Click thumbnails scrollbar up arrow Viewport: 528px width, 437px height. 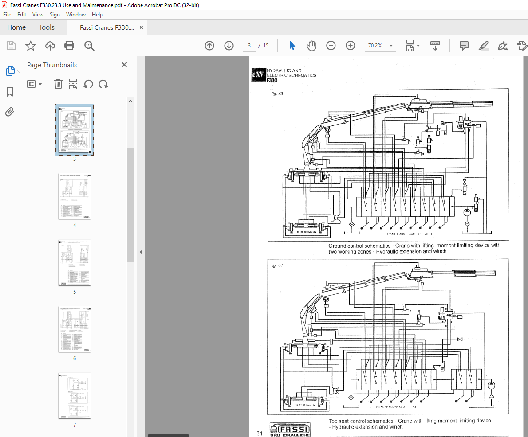tap(130, 101)
